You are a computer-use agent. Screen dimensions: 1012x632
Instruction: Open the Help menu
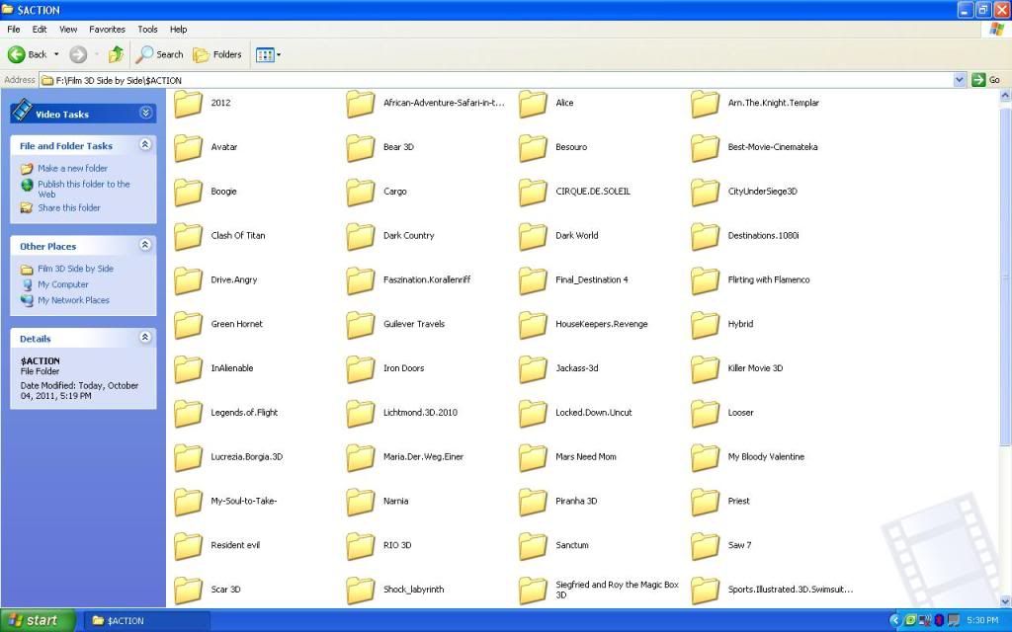(178, 29)
